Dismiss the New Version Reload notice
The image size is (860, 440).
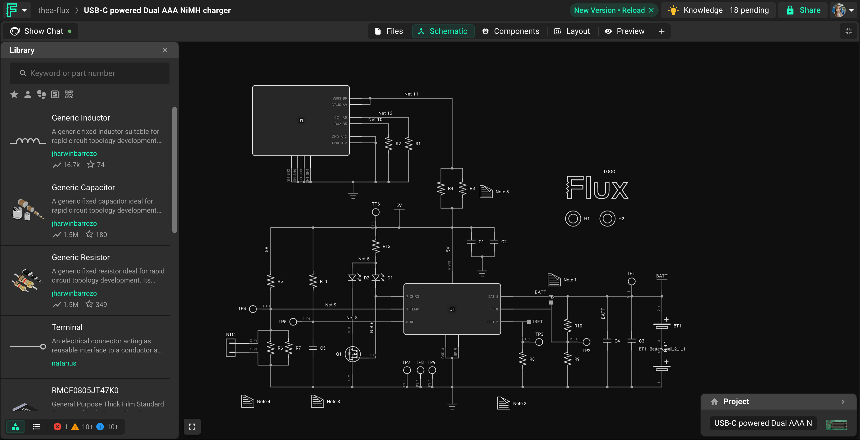(651, 10)
